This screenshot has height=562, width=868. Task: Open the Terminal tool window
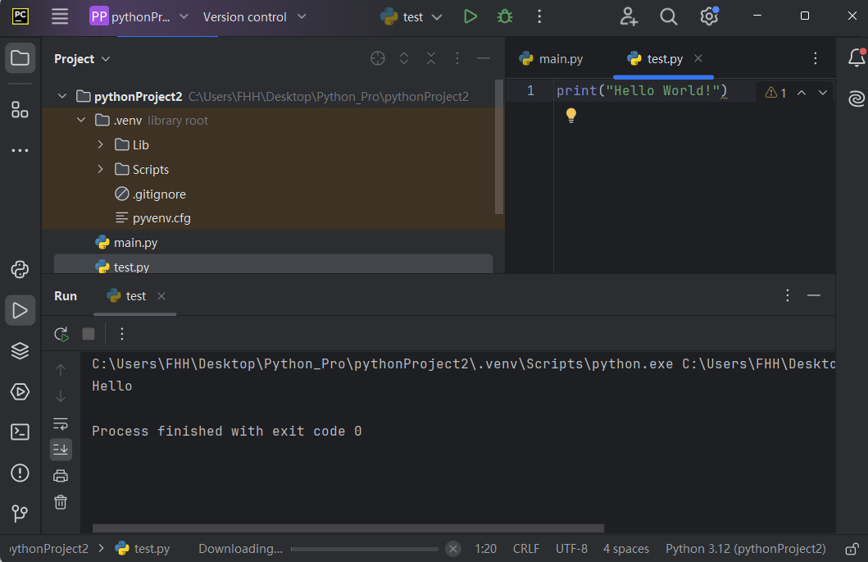(x=20, y=432)
